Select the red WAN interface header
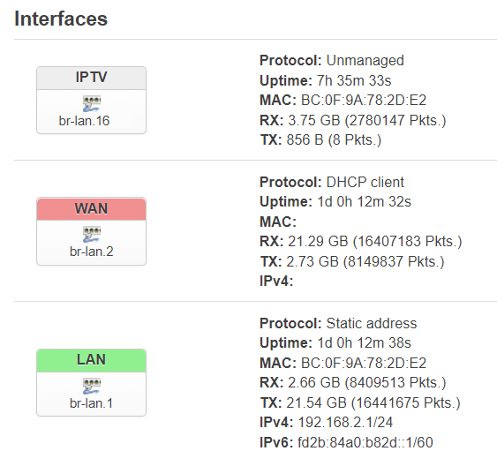 [91, 209]
